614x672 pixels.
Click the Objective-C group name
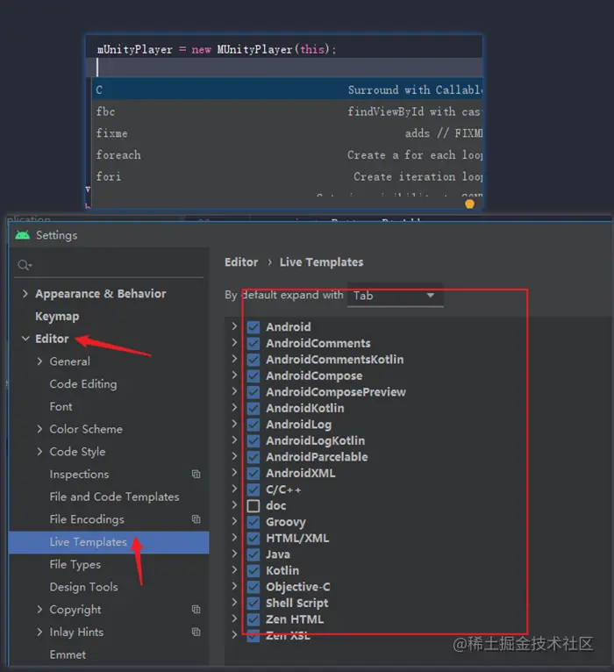pyautogui.click(x=297, y=587)
